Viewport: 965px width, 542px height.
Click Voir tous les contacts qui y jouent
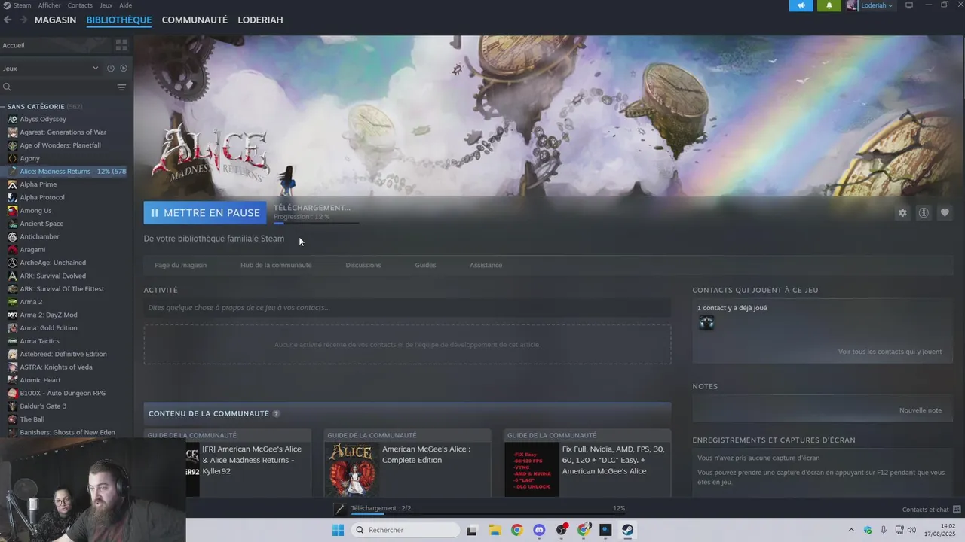890,352
